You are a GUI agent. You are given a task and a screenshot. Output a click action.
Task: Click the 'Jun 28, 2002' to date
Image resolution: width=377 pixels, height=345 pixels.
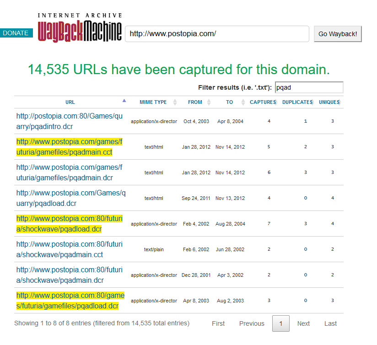pyautogui.click(x=230, y=249)
